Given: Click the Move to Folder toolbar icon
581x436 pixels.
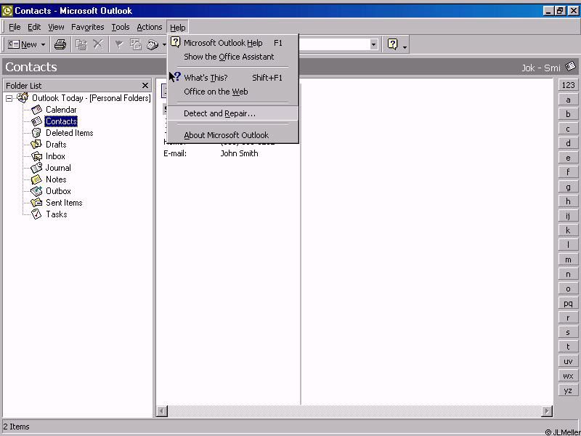Looking at the screenshot, I should pos(81,44).
